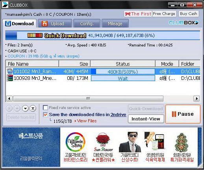Sort by the Status column header
Screen dimensions: 204x170
click(x=123, y=64)
